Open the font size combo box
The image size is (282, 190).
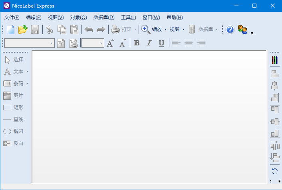(x=93, y=43)
